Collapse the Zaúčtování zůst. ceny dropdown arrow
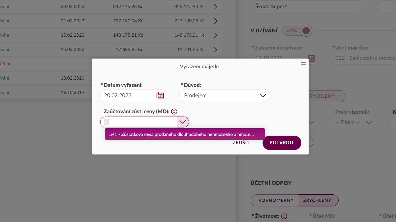 pos(183,122)
